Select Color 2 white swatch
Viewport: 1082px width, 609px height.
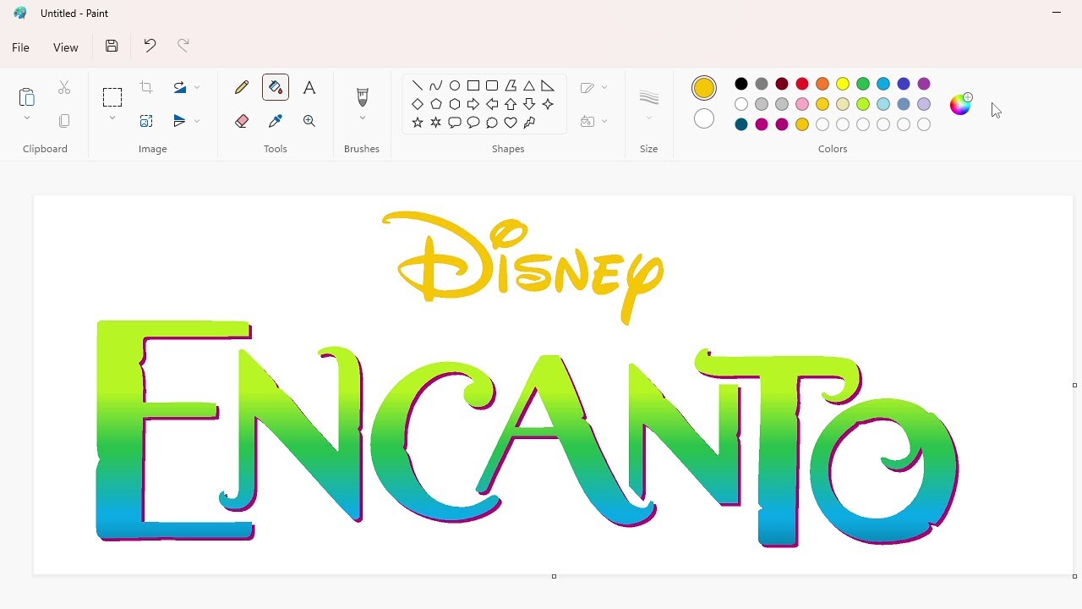(704, 119)
